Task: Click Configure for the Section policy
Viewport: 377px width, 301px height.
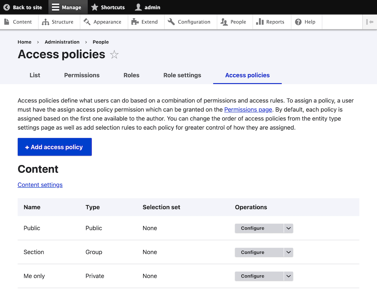Action: [x=253, y=252]
